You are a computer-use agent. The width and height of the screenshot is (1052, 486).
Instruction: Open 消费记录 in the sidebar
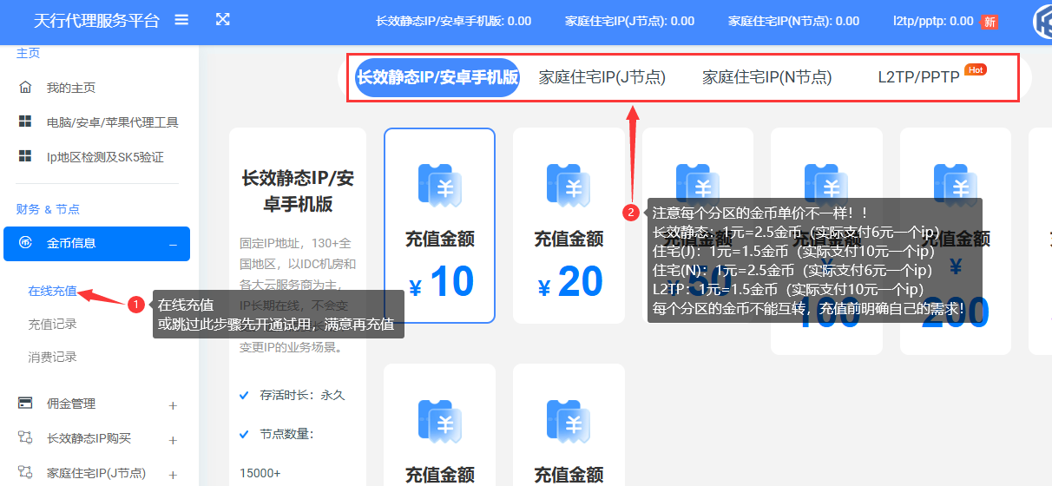pos(52,357)
